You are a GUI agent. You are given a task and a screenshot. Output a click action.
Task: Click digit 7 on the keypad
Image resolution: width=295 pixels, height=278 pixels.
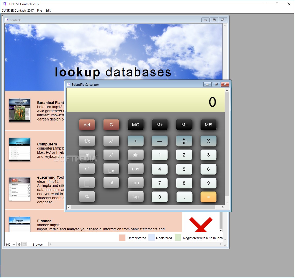point(160,183)
